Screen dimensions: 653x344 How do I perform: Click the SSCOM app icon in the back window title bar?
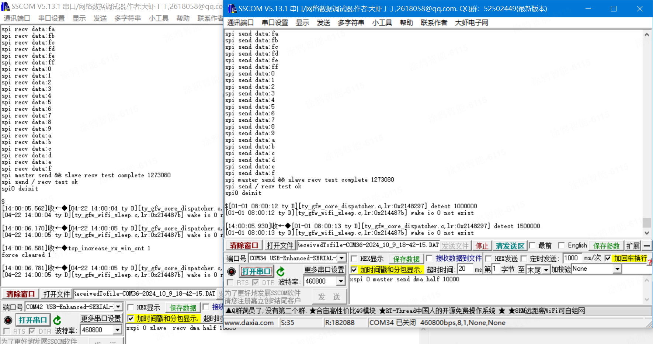[x=5, y=6]
